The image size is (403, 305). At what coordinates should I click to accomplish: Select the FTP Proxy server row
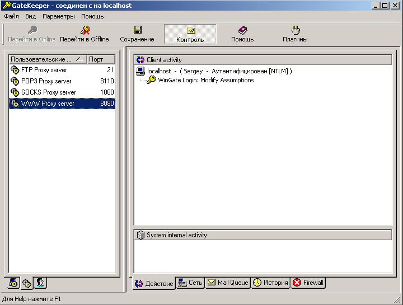coord(62,70)
